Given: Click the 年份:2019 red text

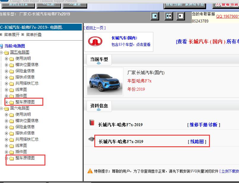Looking at the screenshot, I should coord(136,89).
